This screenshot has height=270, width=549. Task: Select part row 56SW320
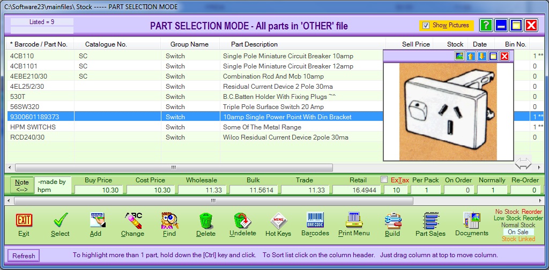click(195, 106)
